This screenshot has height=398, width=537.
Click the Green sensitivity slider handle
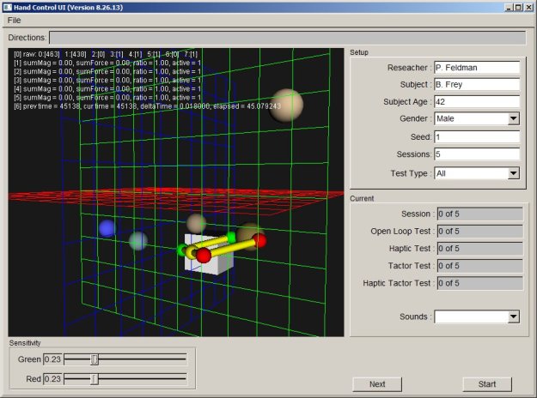(x=95, y=359)
